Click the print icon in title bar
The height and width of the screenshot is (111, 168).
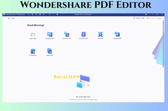[40, 15]
